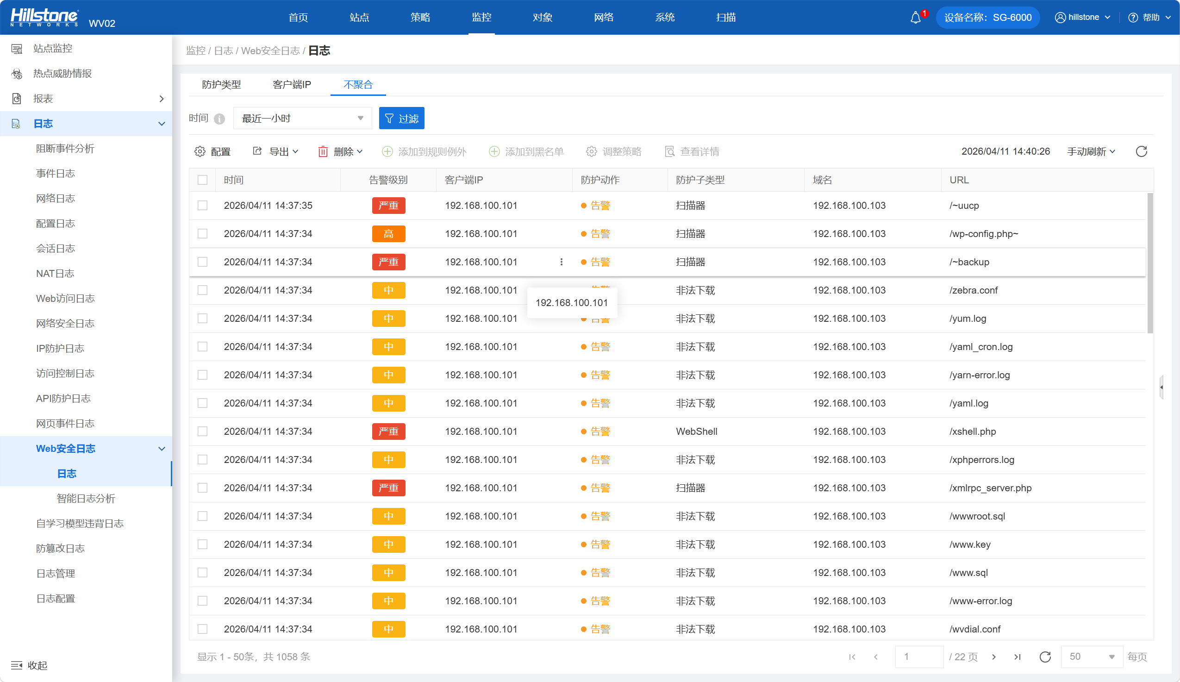Click the refresh icon beside 手动刷新

(x=1141, y=151)
